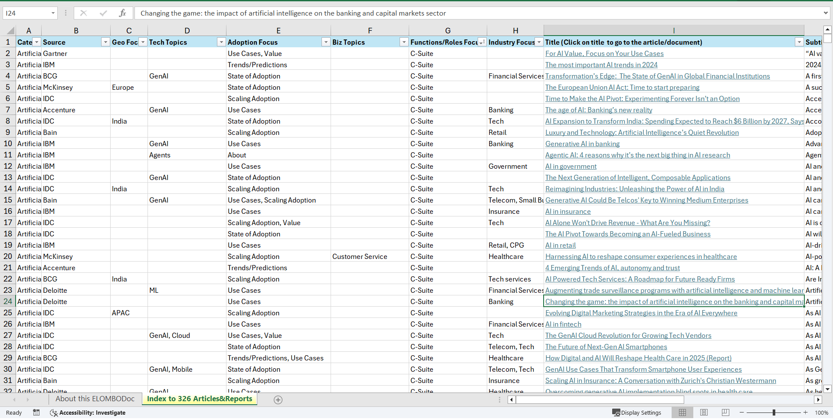833x419 pixels.
Task: Open Source column filter dropdown
Action: [x=105, y=42]
